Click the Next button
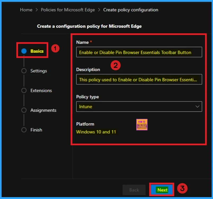The width and height of the screenshot is (213, 199). (162, 190)
